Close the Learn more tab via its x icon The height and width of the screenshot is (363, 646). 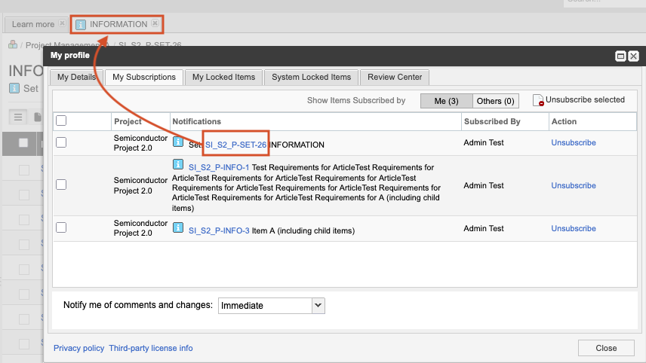62,23
